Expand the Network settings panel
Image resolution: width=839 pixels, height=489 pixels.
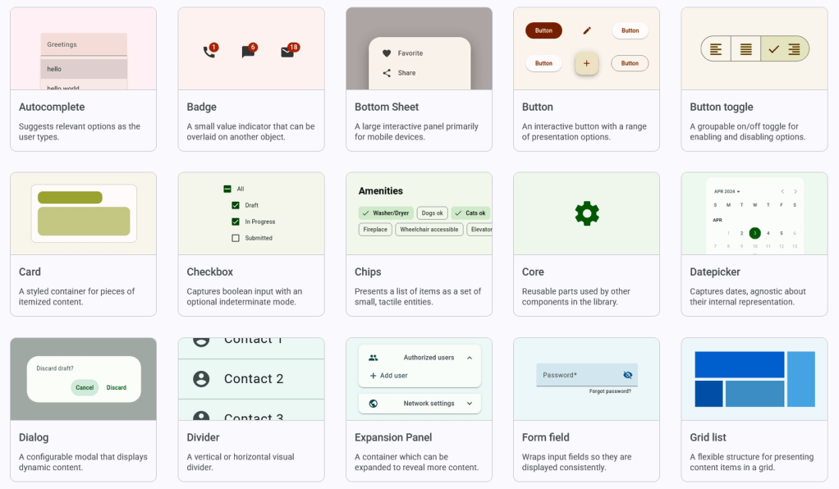(x=470, y=404)
